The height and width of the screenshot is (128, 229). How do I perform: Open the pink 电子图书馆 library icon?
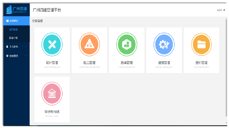click(x=52, y=94)
